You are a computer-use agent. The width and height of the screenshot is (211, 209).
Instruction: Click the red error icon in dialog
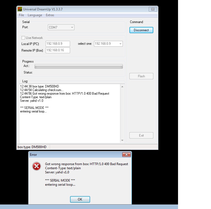[x=37, y=166]
